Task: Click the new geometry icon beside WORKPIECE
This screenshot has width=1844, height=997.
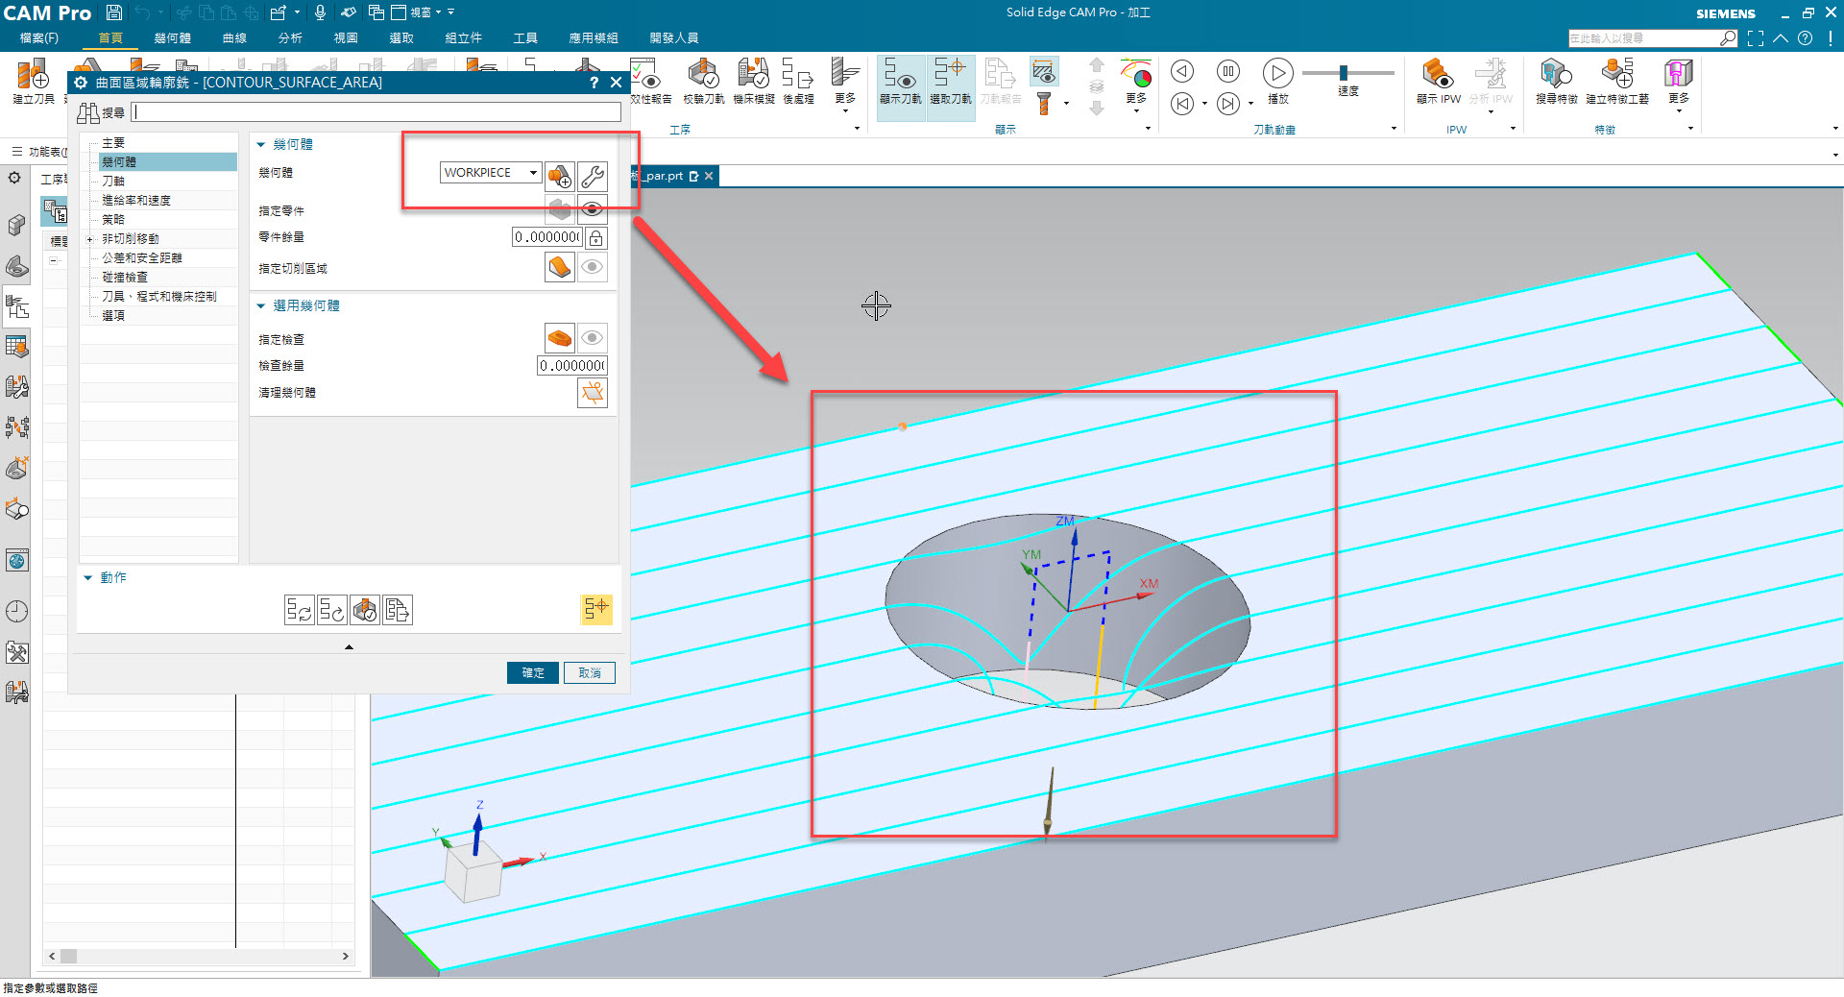Action: [x=560, y=176]
